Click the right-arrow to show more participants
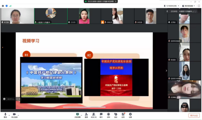 tap(167, 71)
